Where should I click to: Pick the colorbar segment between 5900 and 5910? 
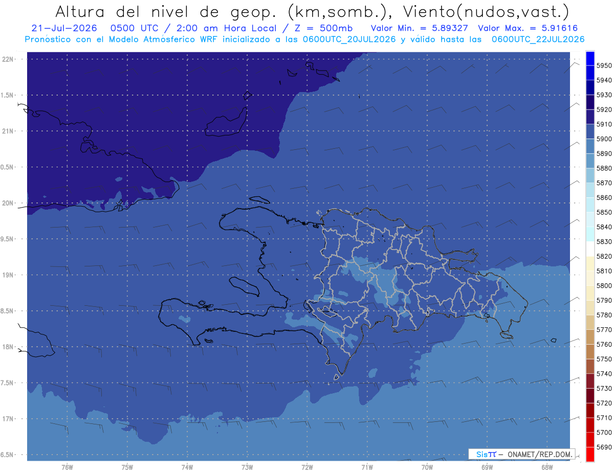(x=590, y=131)
